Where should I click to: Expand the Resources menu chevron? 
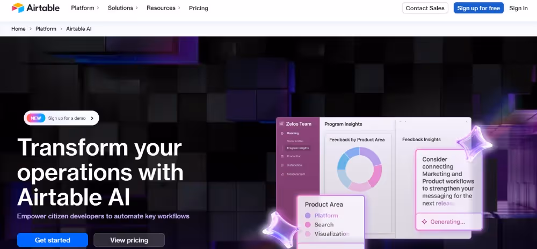[179, 8]
